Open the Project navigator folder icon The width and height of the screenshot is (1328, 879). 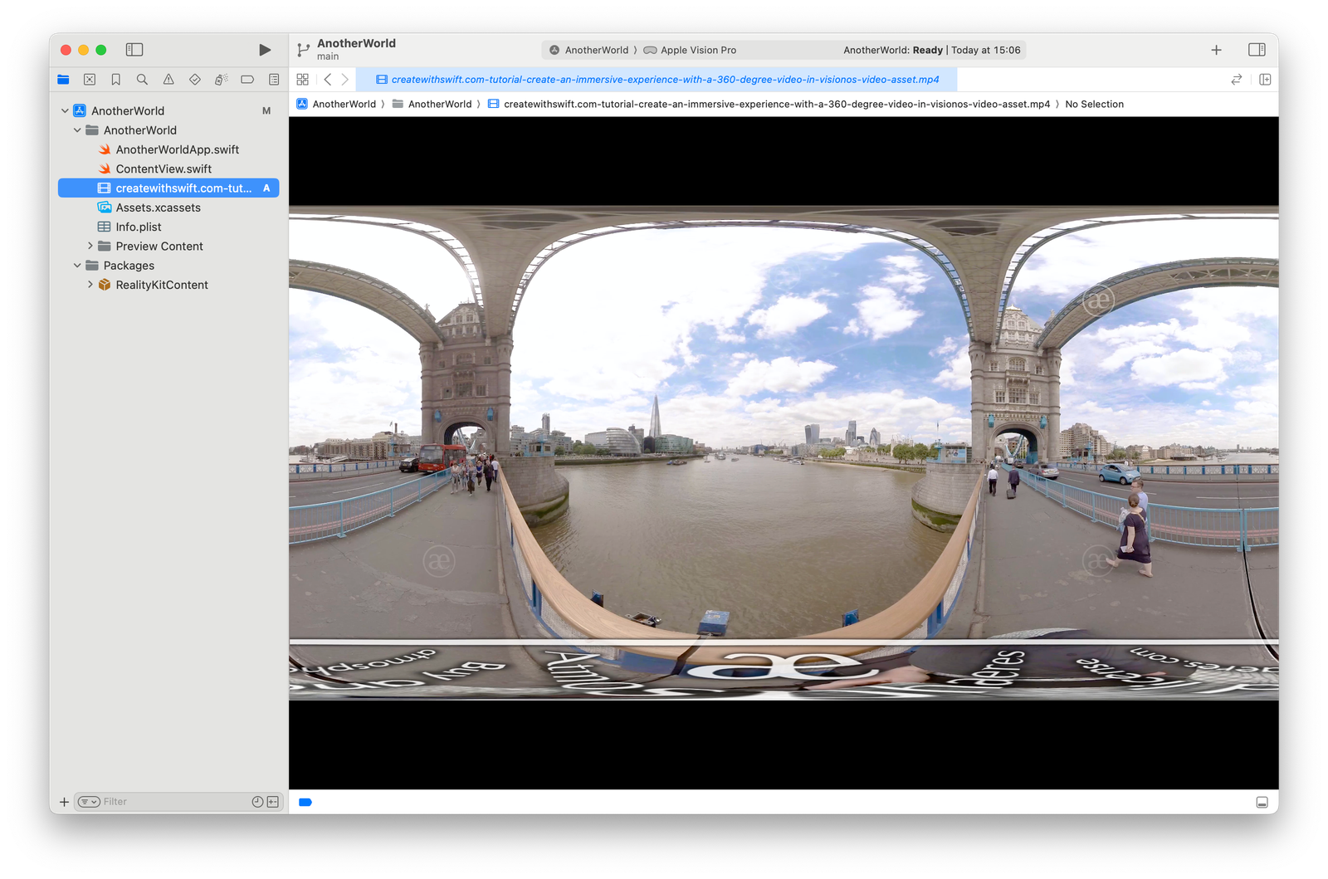point(63,79)
